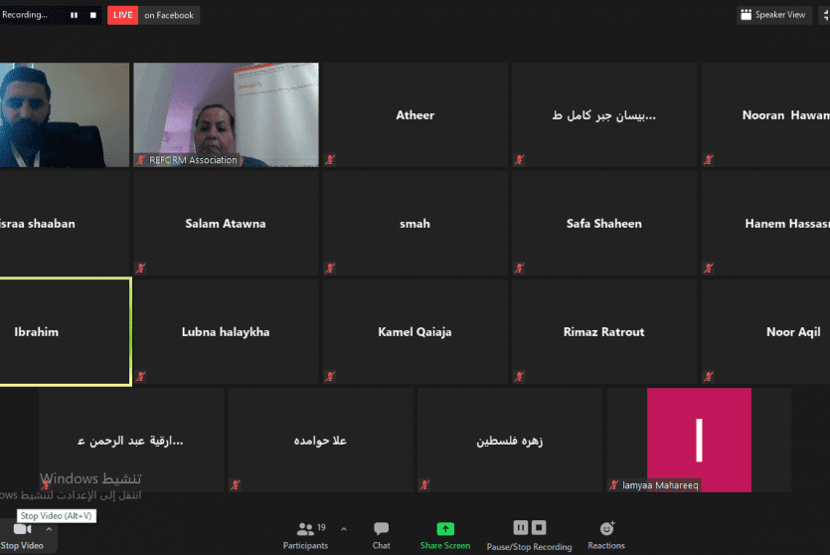
Task: Open the LIVE on Facebook dropdown
Action: point(169,15)
